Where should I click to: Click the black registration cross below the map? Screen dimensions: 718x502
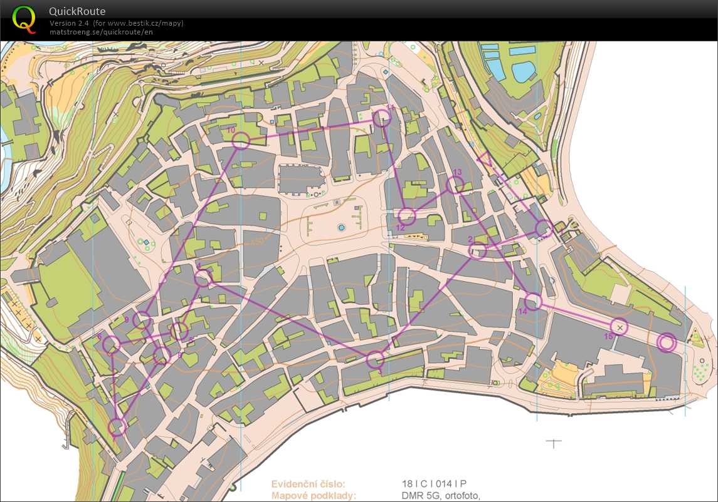[553, 443]
